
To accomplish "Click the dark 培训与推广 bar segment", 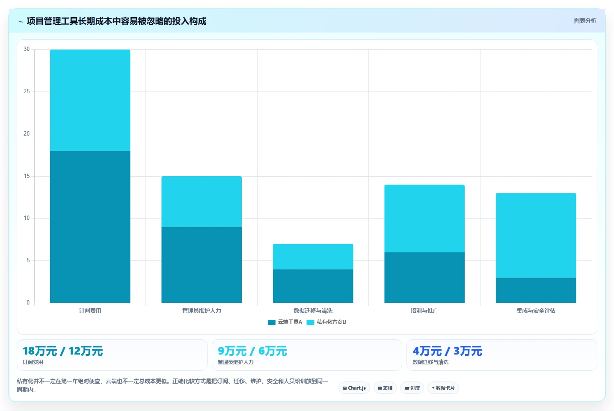I will (424, 278).
